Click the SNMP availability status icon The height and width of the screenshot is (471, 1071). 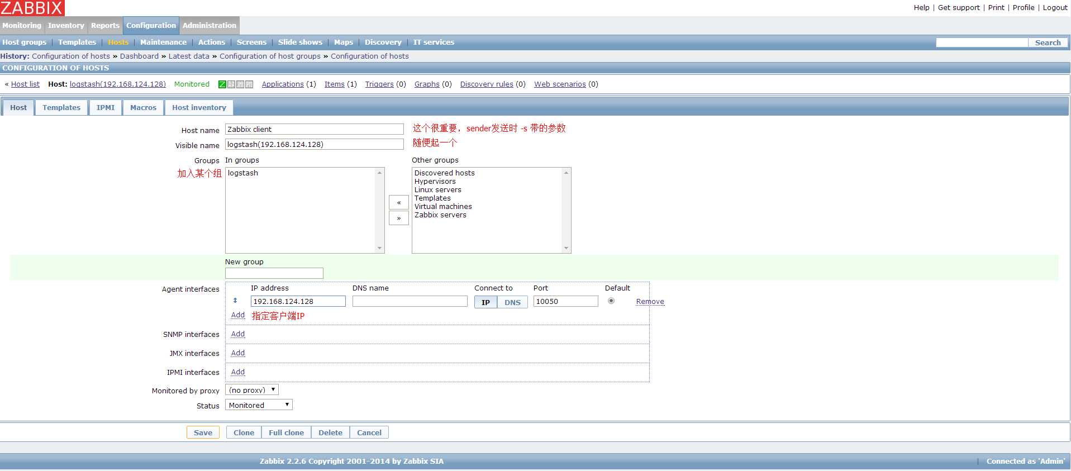[231, 84]
